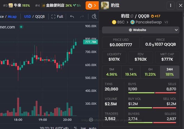Click the TRADERS value 3,562
184x129 pixels.
(110, 119)
